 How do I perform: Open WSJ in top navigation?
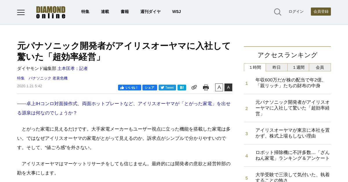pyautogui.click(x=176, y=12)
